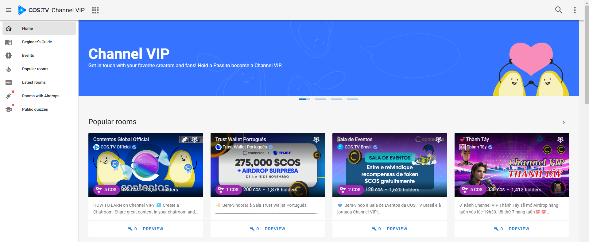Viewport: 589px width, 242px height.
Task: Click the Popular rooms section heading
Action: [112, 122]
